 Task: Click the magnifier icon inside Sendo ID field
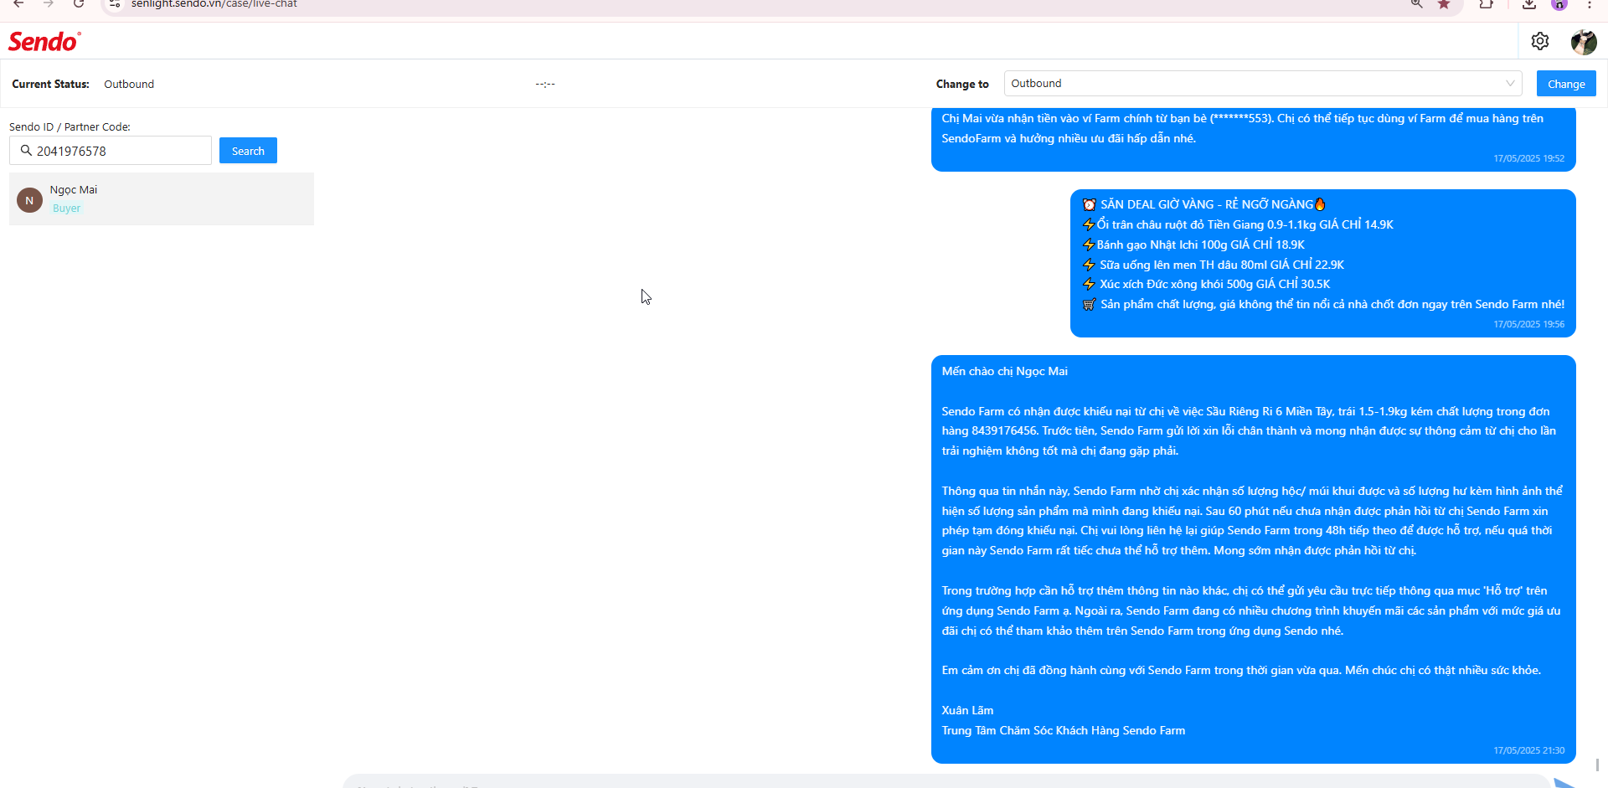[26, 151]
